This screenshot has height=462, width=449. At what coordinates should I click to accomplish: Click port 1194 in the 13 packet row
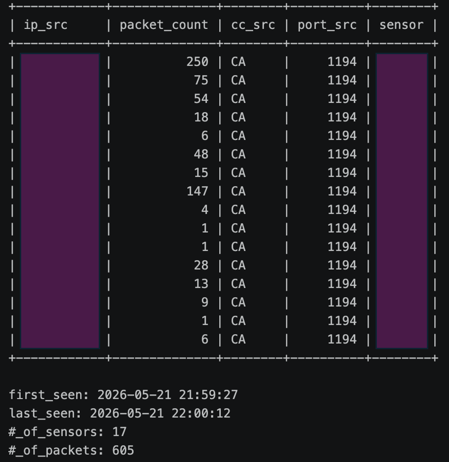tap(342, 284)
